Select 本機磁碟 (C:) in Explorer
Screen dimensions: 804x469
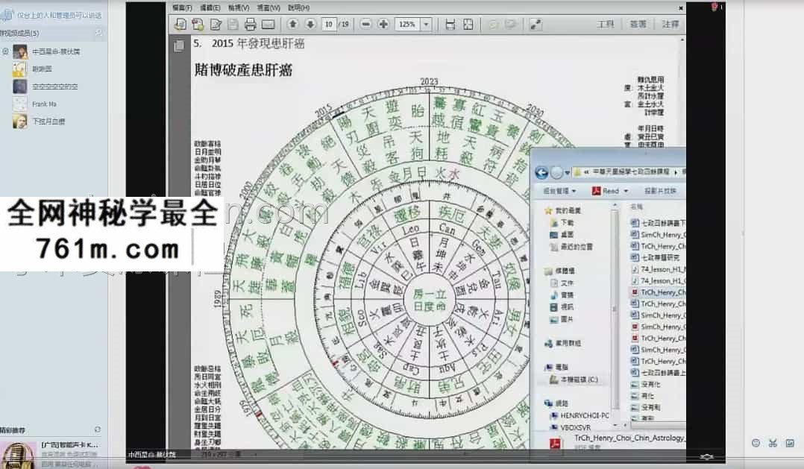coord(574,380)
